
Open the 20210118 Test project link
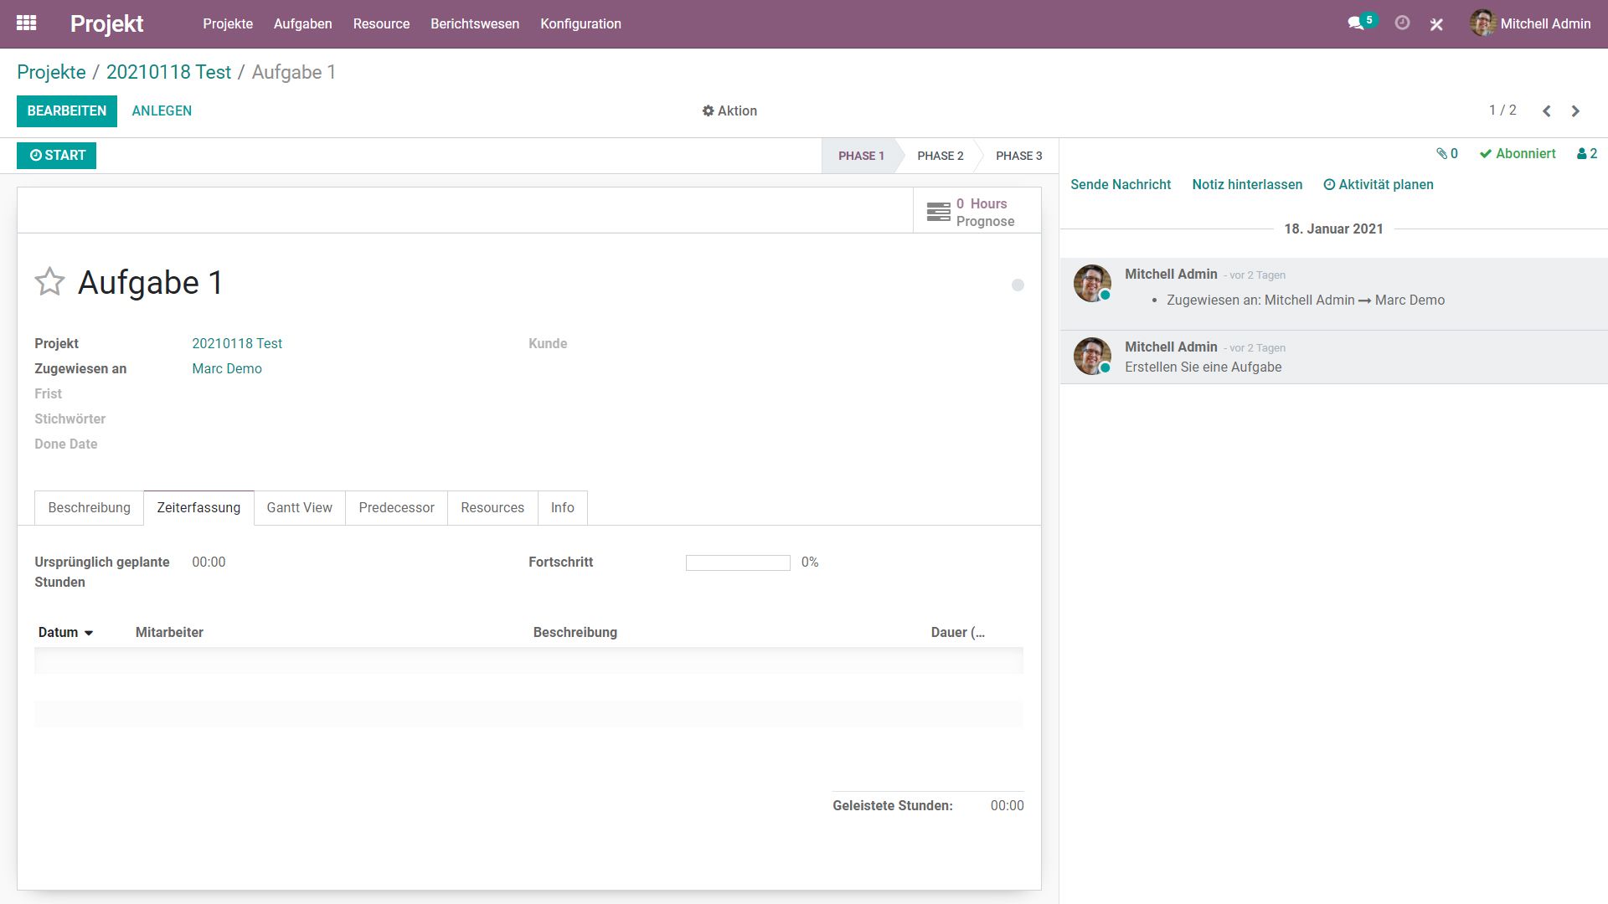(x=237, y=344)
